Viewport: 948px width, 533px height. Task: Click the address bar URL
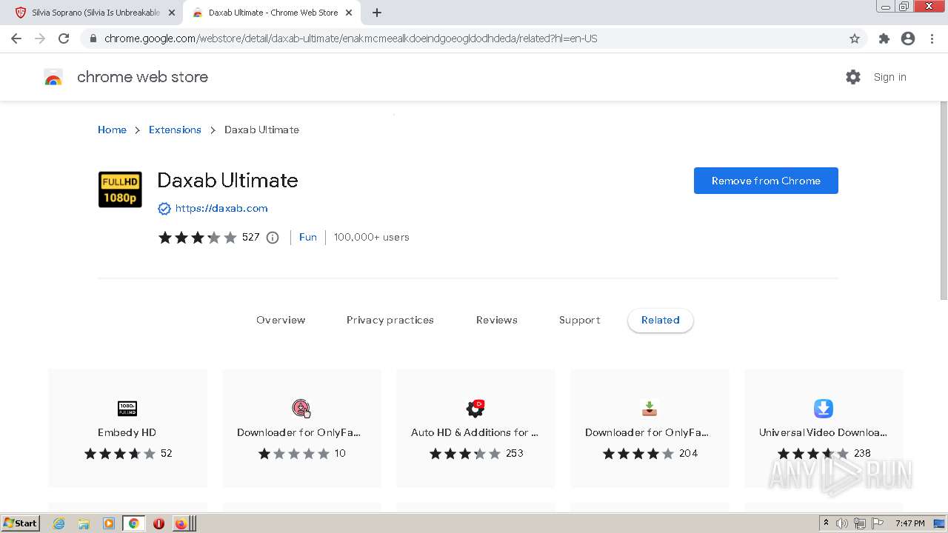click(x=350, y=38)
